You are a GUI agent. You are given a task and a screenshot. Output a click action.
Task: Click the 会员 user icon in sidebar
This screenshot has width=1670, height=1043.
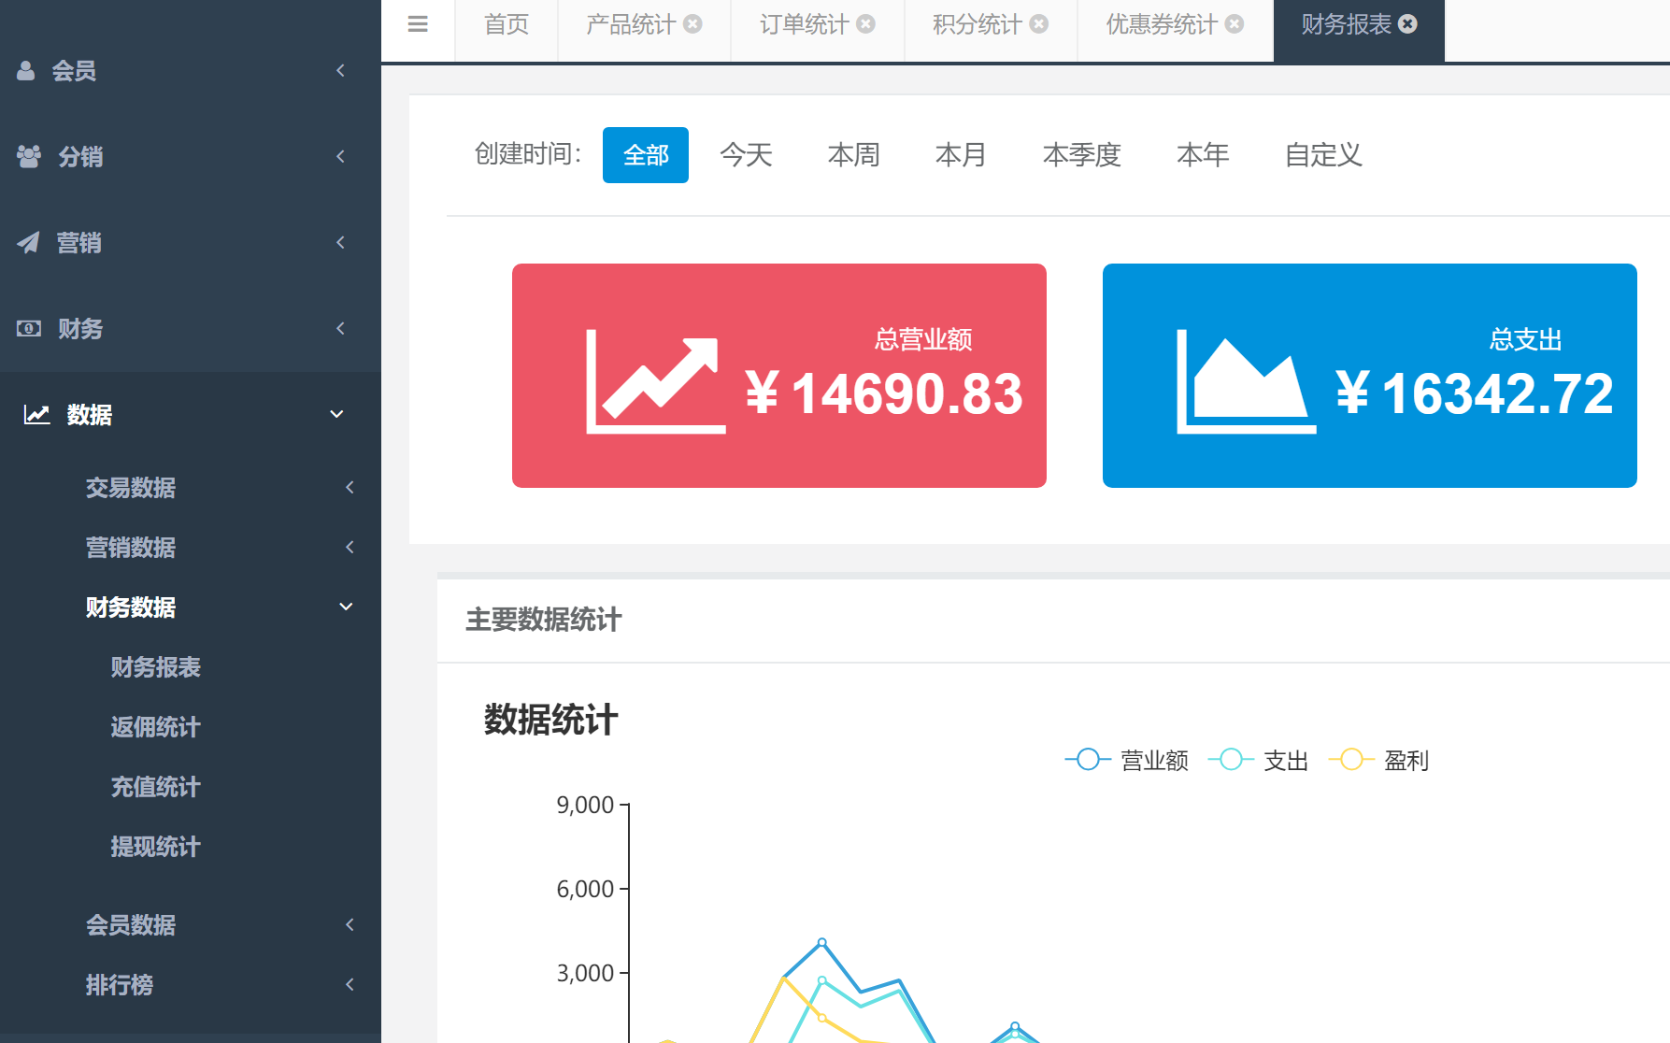(26, 71)
